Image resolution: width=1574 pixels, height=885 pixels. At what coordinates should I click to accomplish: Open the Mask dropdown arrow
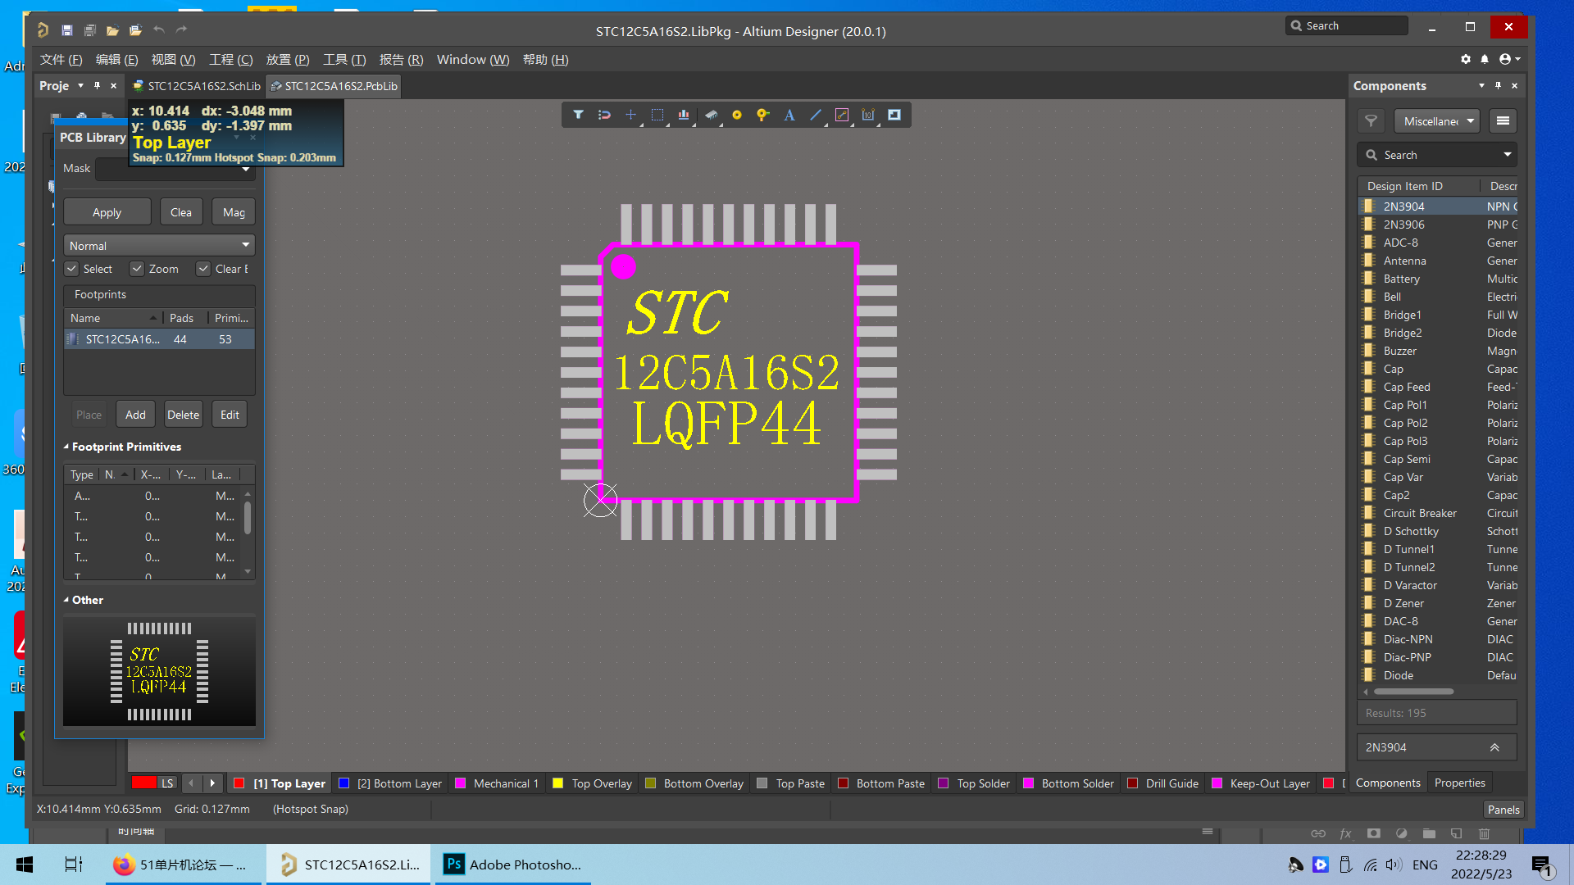pos(246,170)
